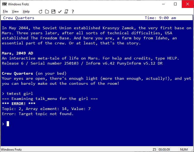
Task: Click the command prompt input cursor
Action: (8, 124)
